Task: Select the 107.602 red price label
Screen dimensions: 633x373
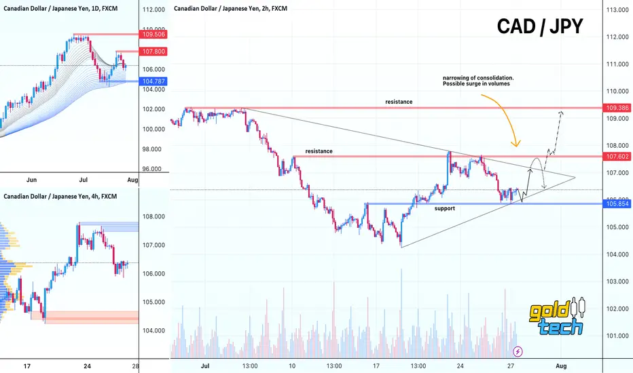Action: tap(617, 157)
